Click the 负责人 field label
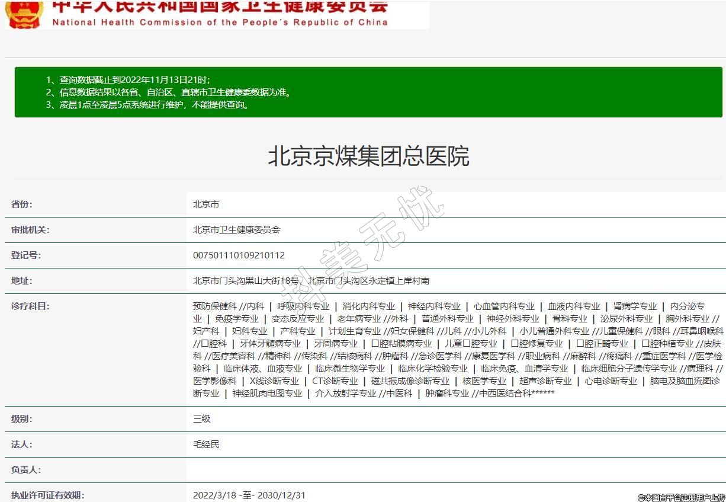726x502 pixels. pyautogui.click(x=26, y=470)
